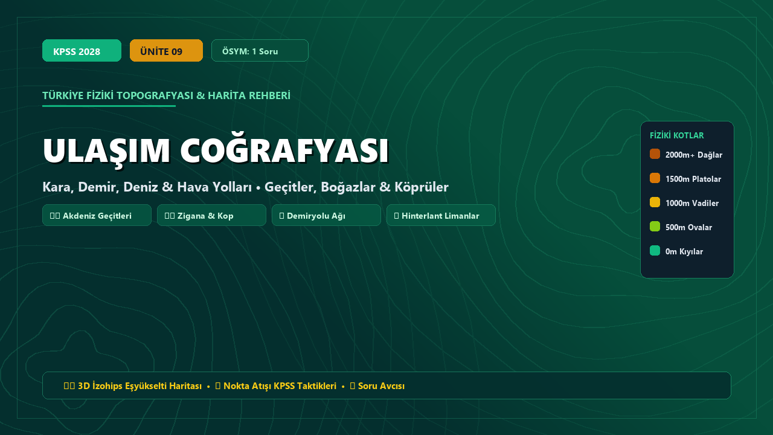Click the 500m Ovalar legend label
Screen dimensions: 773x435
[688, 227]
